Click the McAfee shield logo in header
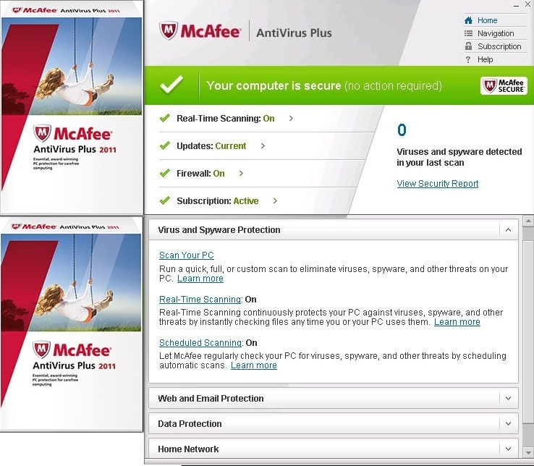 click(169, 32)
